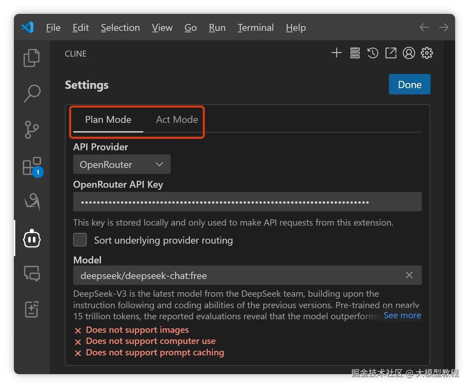Click the Done button
Screen dimensions: 469x388
(x=409, y=84)
